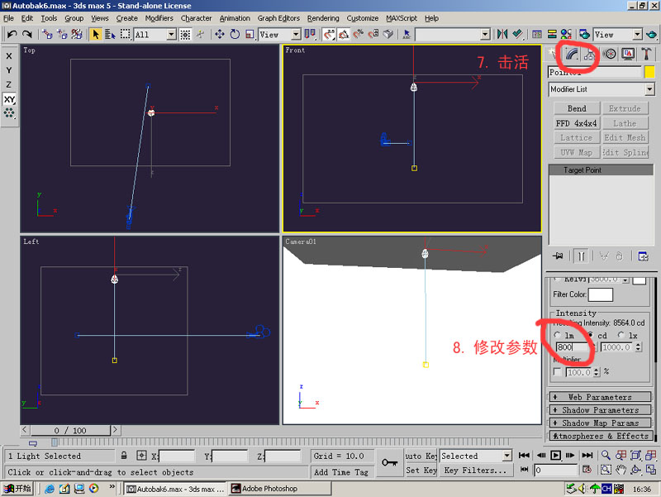
Task: Restrict transform to XY plane
Action: tap(9, 99)
